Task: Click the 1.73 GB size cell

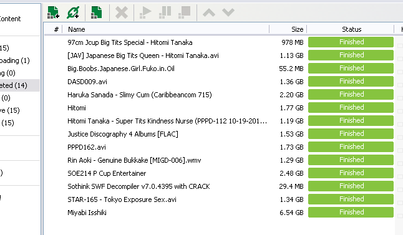Action: coord(291,147)
